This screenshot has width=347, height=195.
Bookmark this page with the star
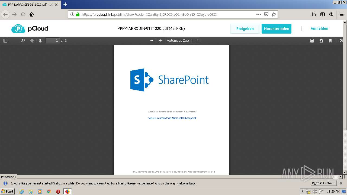click(x=274, y=14)
